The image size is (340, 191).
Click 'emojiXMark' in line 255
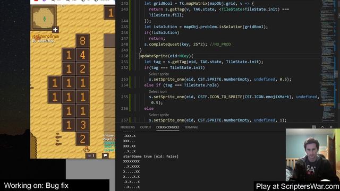tap(277, 97)
